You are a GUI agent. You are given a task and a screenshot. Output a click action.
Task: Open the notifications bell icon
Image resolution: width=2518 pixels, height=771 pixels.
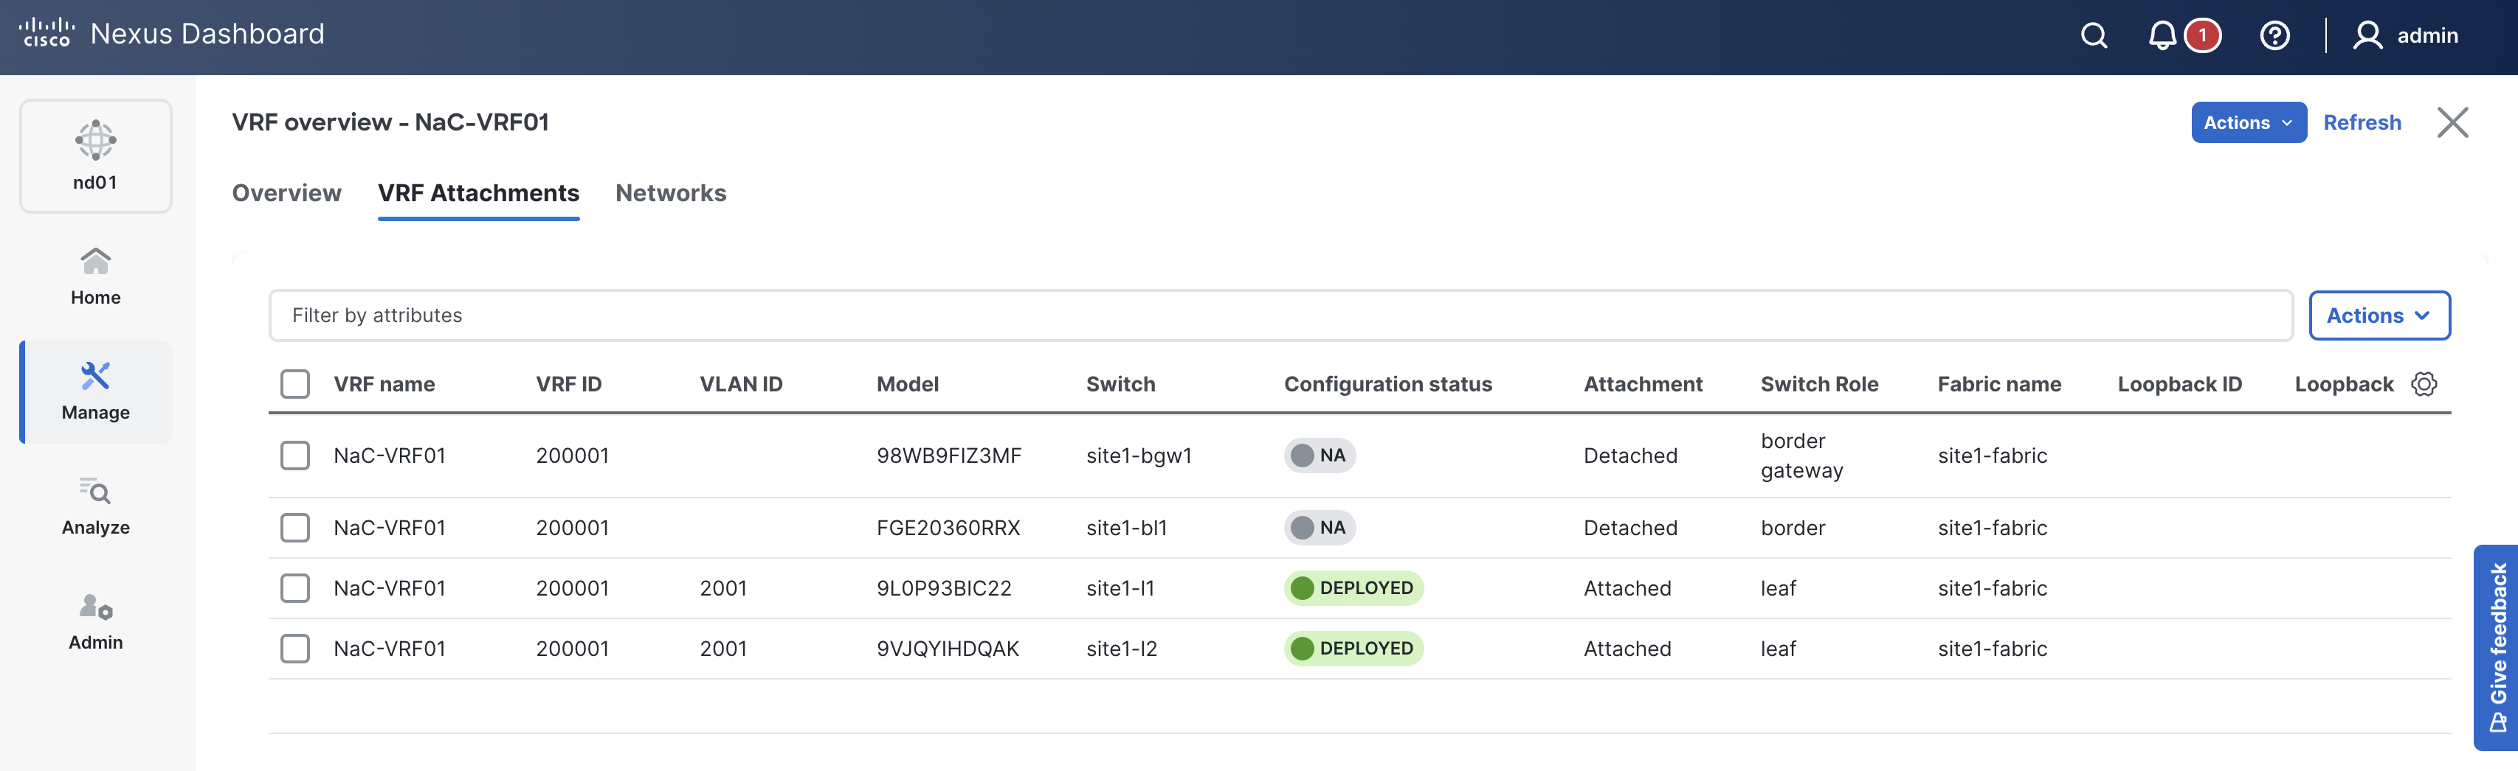point(2162,36)
